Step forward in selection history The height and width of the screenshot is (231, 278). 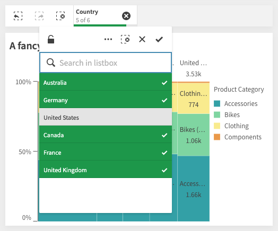tap(39, 16)
